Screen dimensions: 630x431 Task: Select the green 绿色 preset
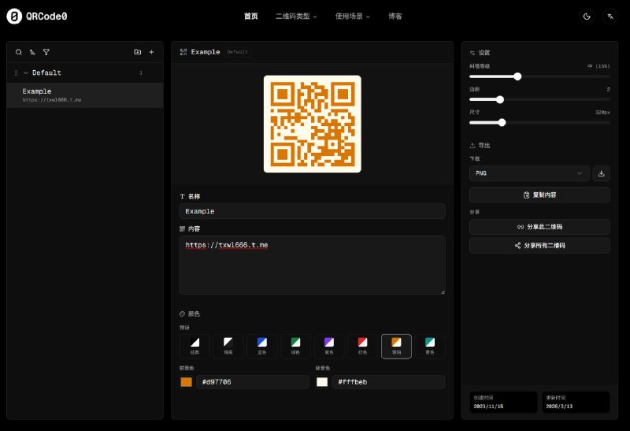click(295, 346)
